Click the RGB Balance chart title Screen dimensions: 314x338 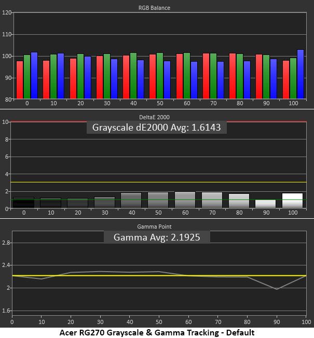154,8
